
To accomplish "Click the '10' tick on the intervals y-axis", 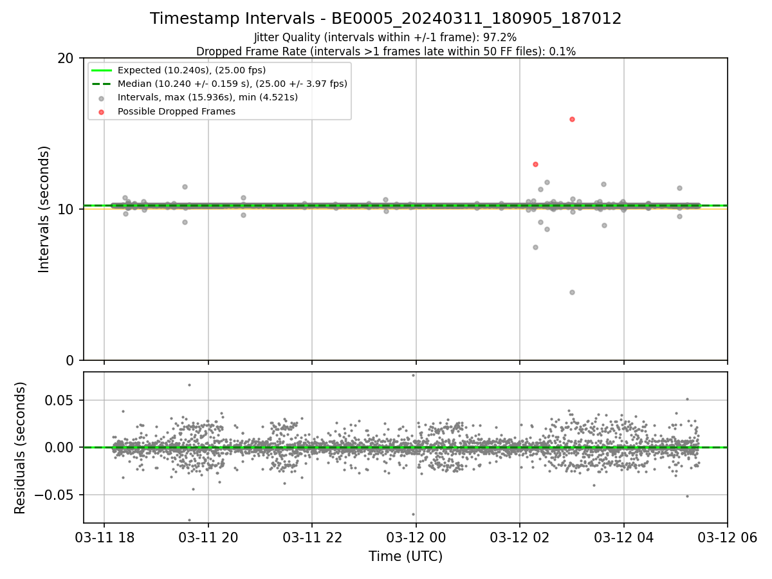I will coord(66,209).
